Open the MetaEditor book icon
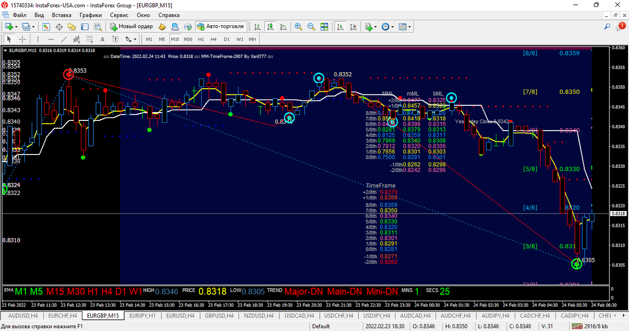The height and width of the screenshot is (331, 629). pyautogui.click(x=163, y=26)
